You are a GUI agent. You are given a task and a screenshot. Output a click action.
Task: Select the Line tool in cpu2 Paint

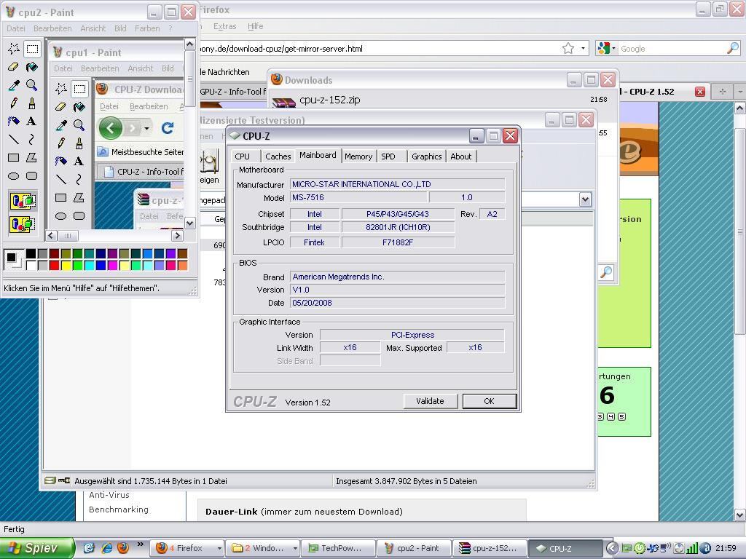14,139
